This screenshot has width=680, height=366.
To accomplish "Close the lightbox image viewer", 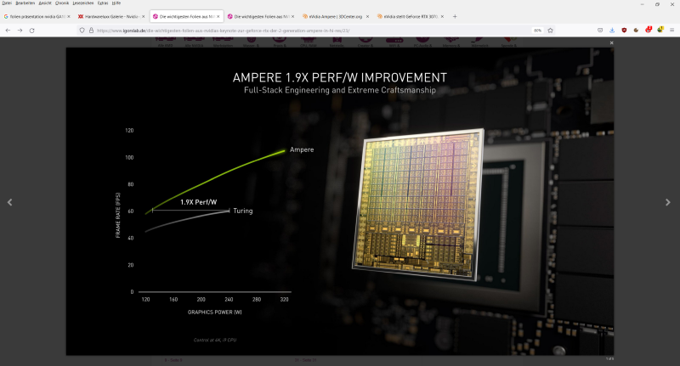I will point(611,42).
